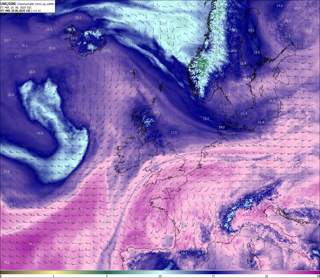This screenshot has width=320, height=278.
Task: Click the 22.8 value label
Action: tap(243, 63)
